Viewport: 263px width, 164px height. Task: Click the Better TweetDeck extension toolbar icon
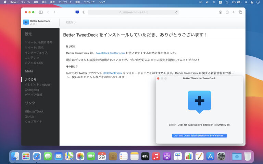click(77, 12)
